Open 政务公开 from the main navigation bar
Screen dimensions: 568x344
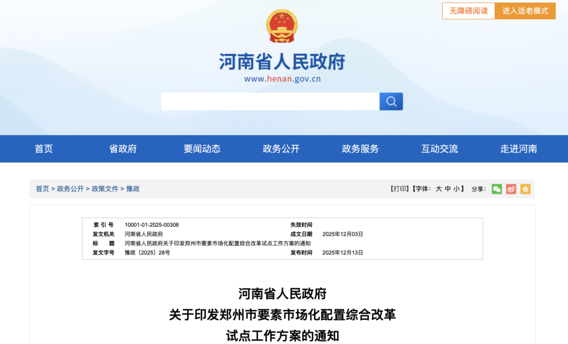click(281, 149)
